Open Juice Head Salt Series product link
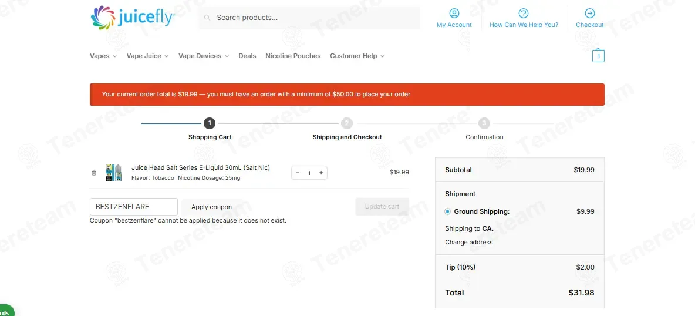This screenshot has height=316, width=695. 201,167
